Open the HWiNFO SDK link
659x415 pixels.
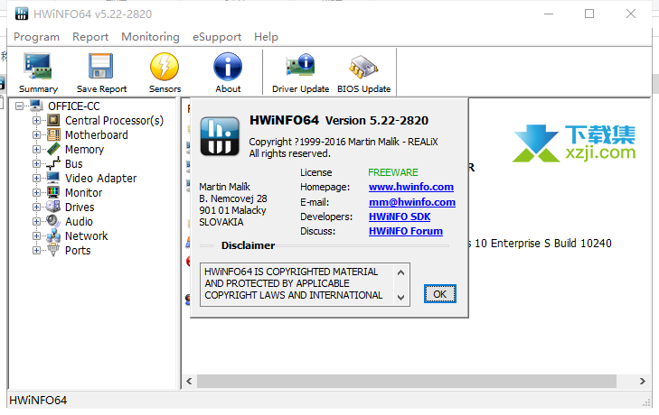click(400, 217)
